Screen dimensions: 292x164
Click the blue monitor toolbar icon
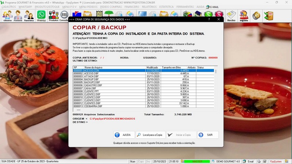(x=142, y=14)
